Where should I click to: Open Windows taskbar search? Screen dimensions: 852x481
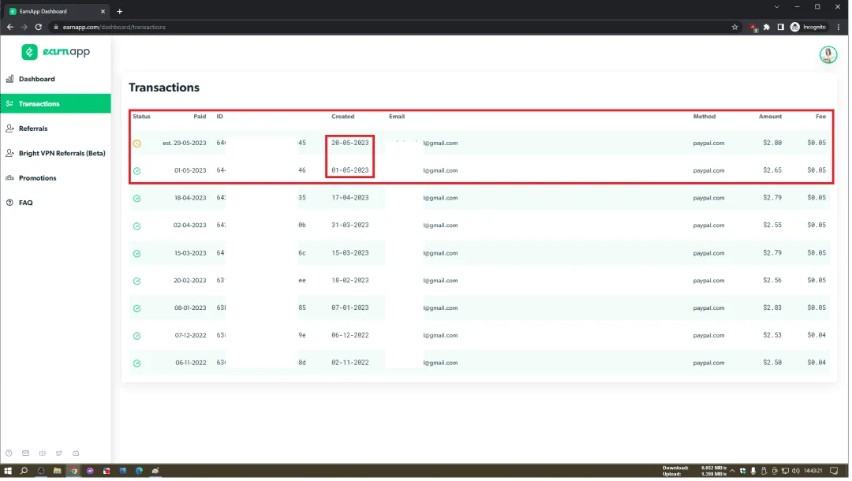(24, 472)
